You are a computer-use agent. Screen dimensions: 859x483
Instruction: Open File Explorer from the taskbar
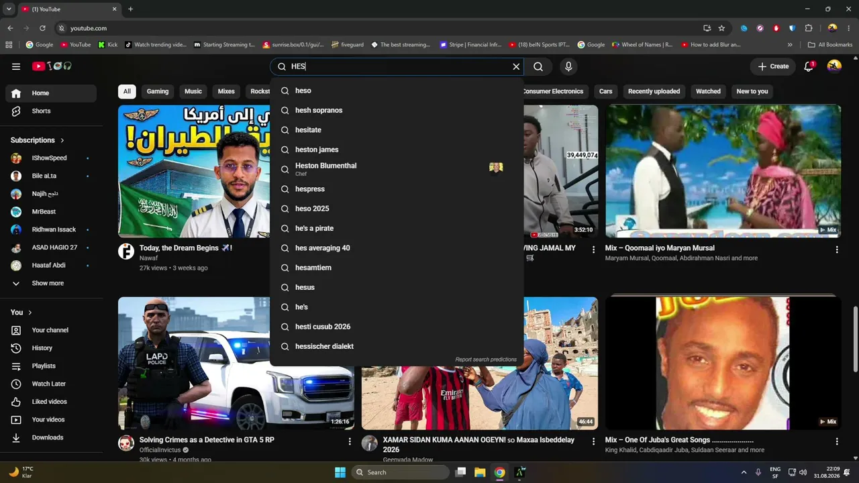[480, 472]
